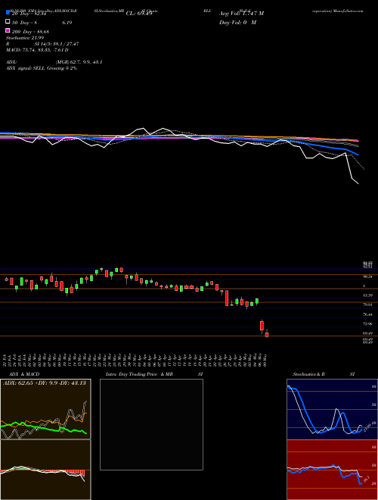The image size is (378, 500).
Task: Click the last red candle at 69.49
Action: click(x=267, y=334)
